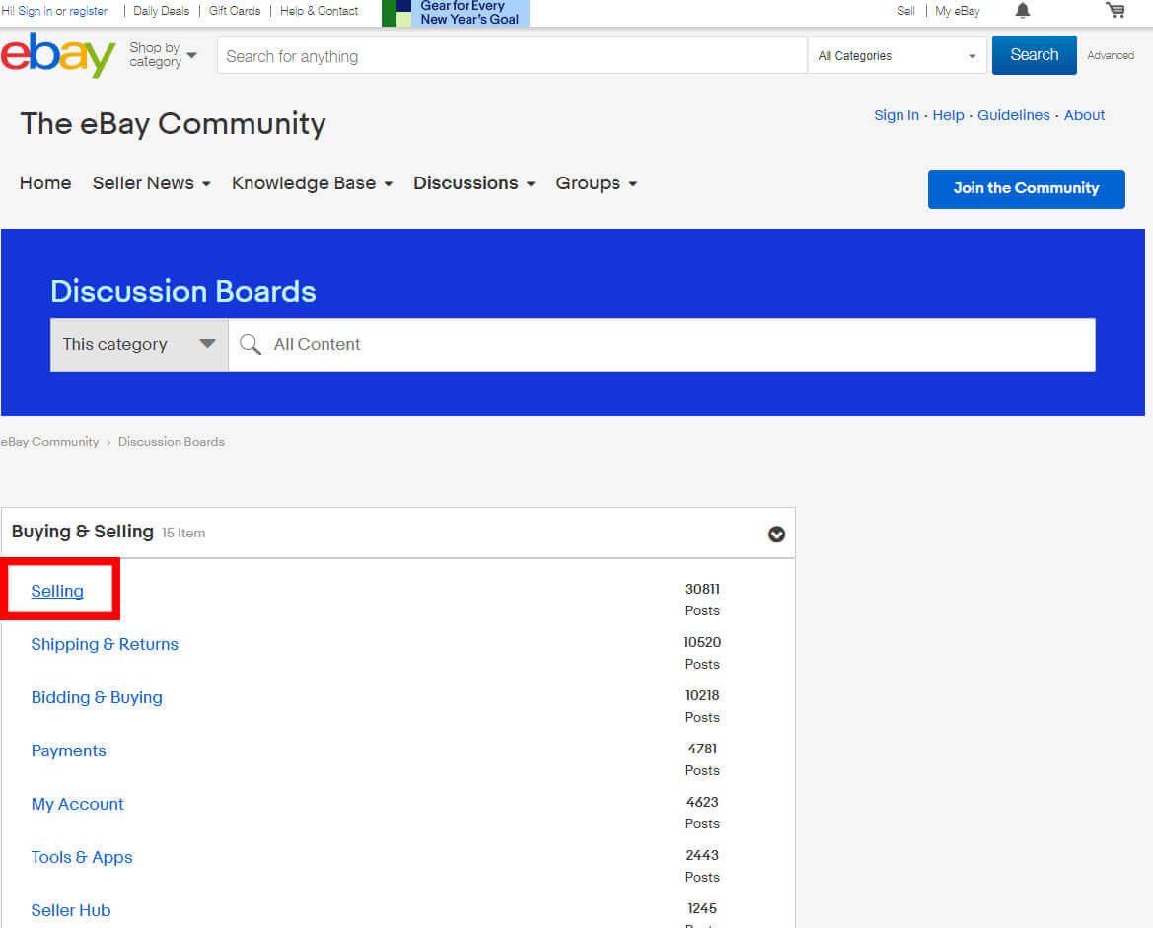Image resolution: width=1153 pixels, height=928 pixels.
Task: Open Daily Deals
Action: [x=161, y=11]
